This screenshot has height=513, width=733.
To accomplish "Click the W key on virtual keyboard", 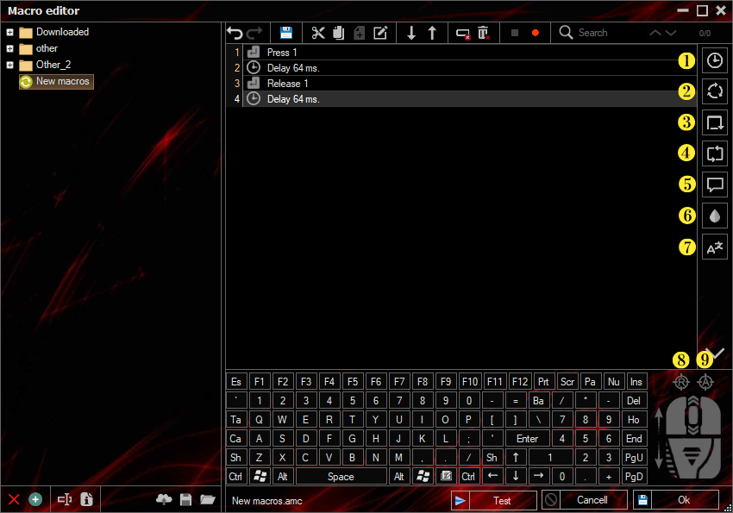I will click(282, 420).
